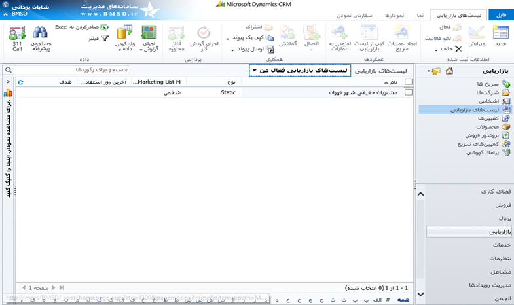This screenshot has width=514, height=305.
Task: Click the Share (اشتراک) button
Action: [x=259, y=27]
